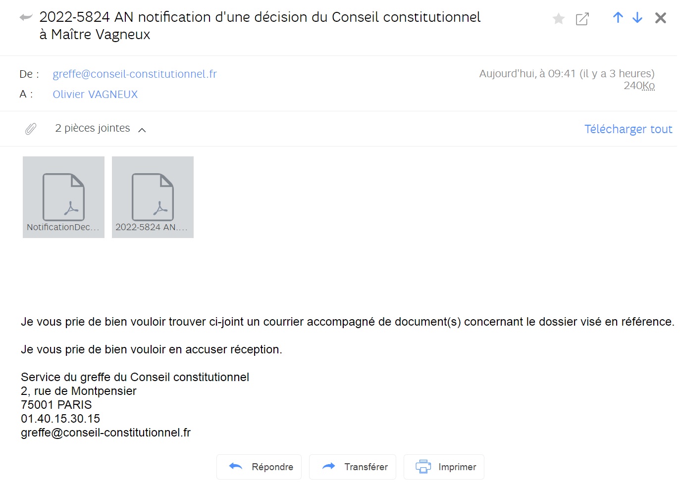Viewport: 680px width, 485px height.
Task: Click sender greffe@conseil-constitutionnel.fr address
Action: (135, 74)
